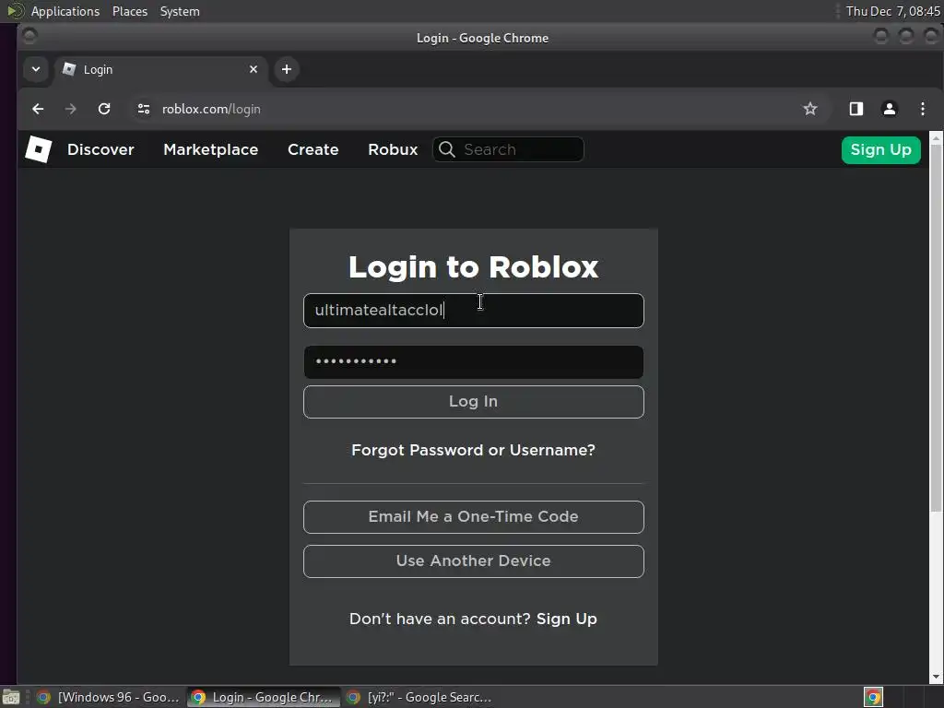The width and height of the screenshot is (944, 708).
Task: Click the password field
Action: coord(474,361)
